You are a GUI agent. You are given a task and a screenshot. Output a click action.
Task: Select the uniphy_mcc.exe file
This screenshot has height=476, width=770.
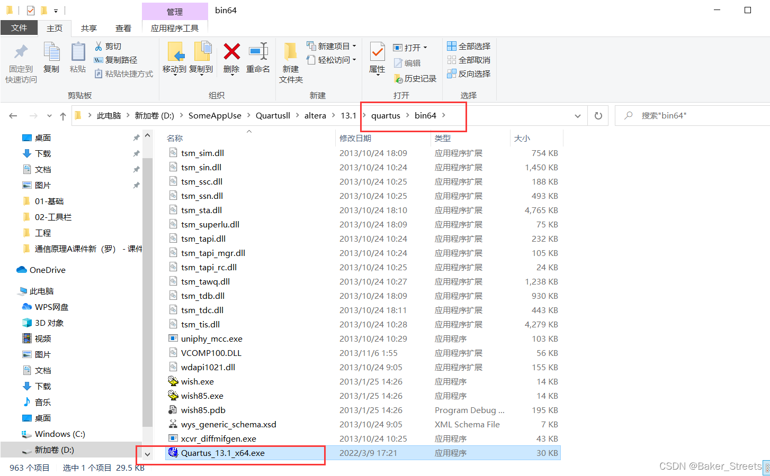point(363,338)
